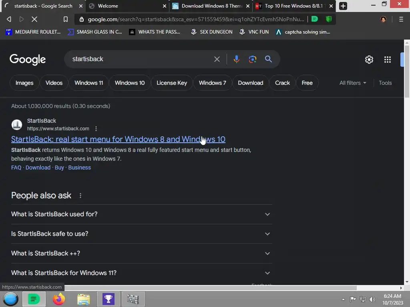Image resolution: width=410 pixels, height=307 pixels.
Task: Open the Download sitelink under StartIsBack
Action: (x=38, y=167)
